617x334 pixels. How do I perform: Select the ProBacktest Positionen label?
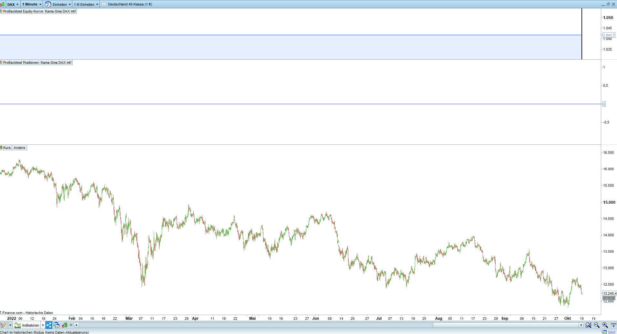click(37, 63)
